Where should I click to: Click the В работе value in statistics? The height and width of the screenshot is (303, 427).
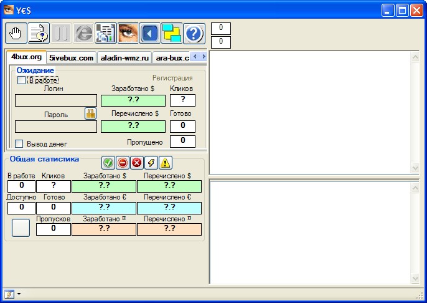(21, 186)
